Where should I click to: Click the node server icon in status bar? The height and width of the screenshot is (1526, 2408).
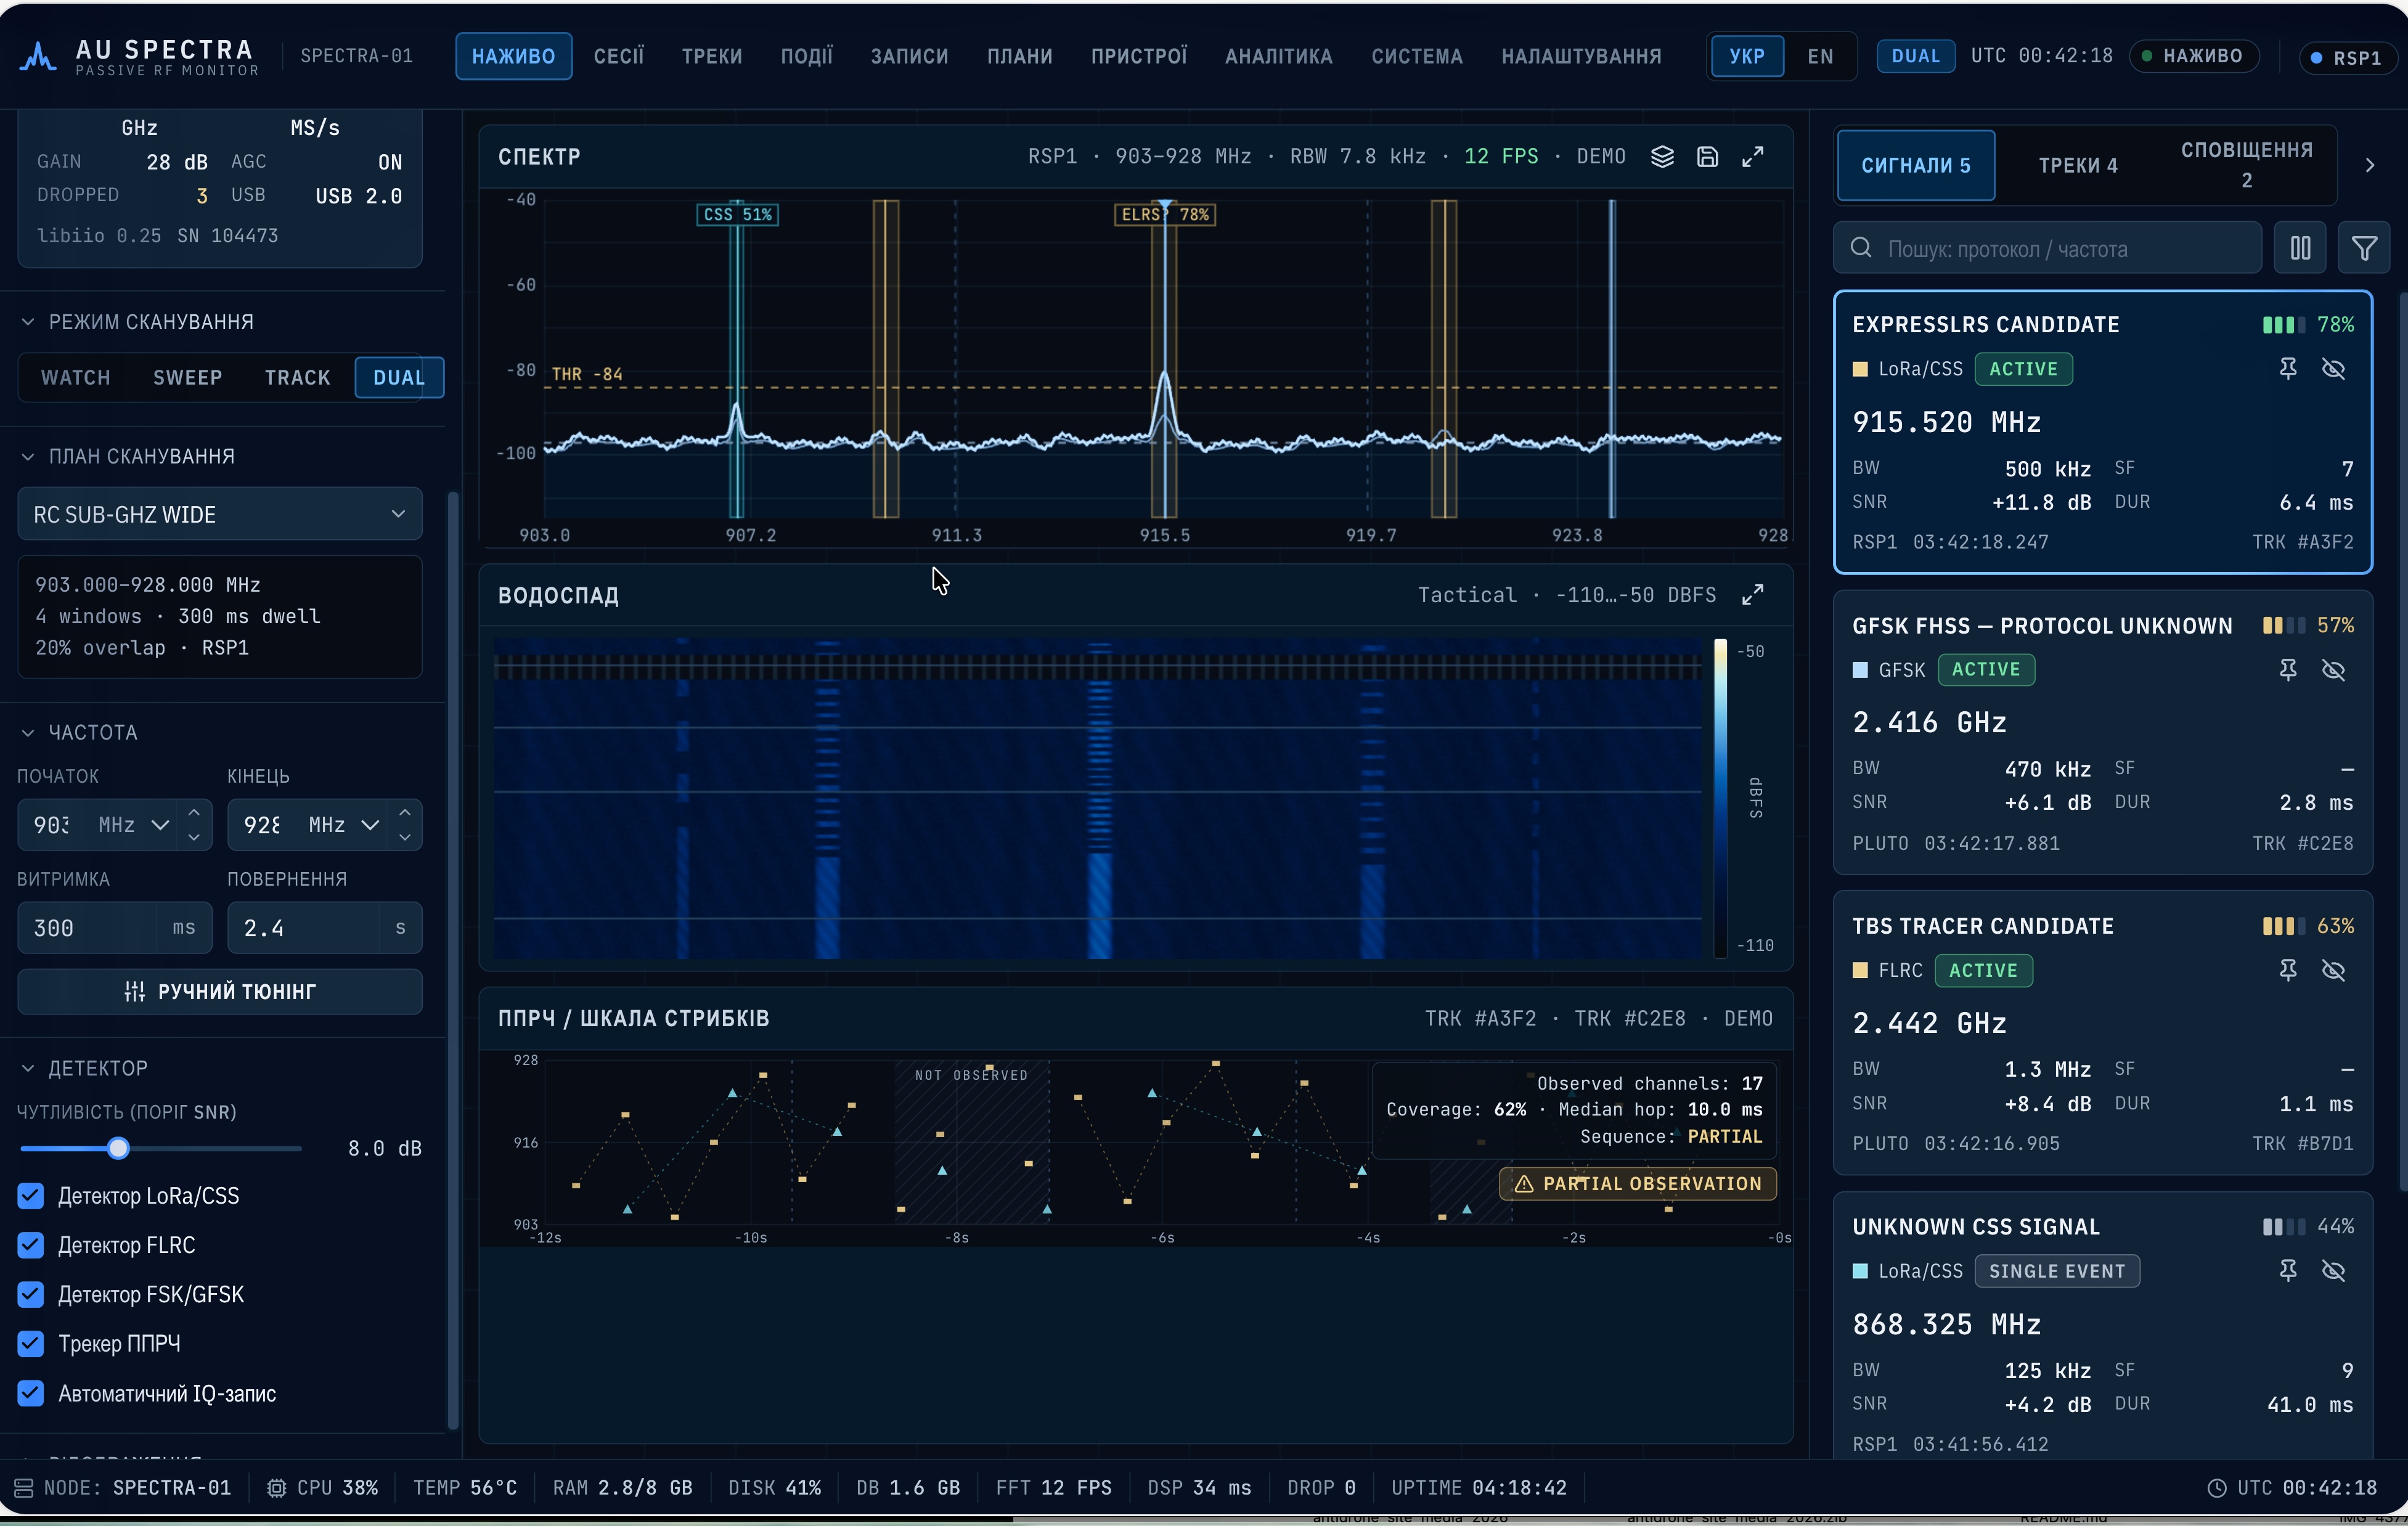[x=24, y=1488]
